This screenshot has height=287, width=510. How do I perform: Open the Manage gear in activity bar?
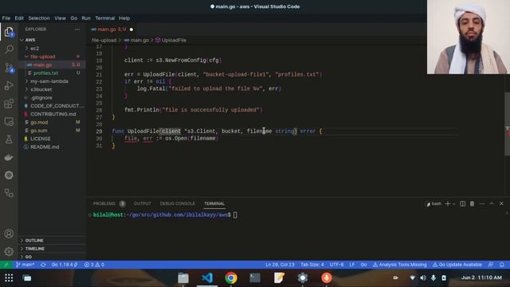click(x=9, y=251)
